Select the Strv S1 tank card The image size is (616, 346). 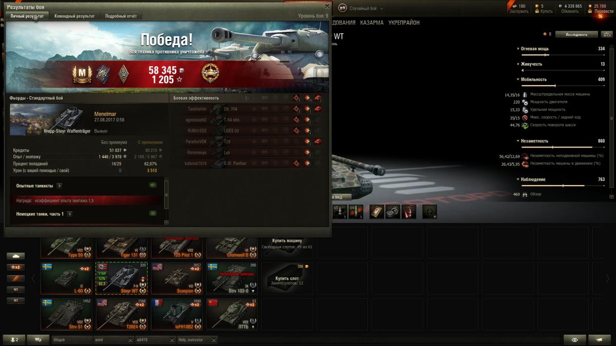click(66, 314)
